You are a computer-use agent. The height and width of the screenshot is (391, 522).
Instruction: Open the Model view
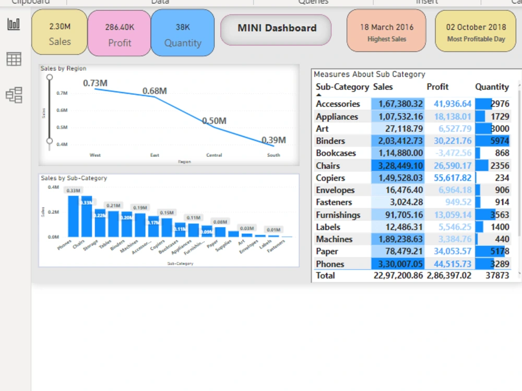[x=13, y=94]
